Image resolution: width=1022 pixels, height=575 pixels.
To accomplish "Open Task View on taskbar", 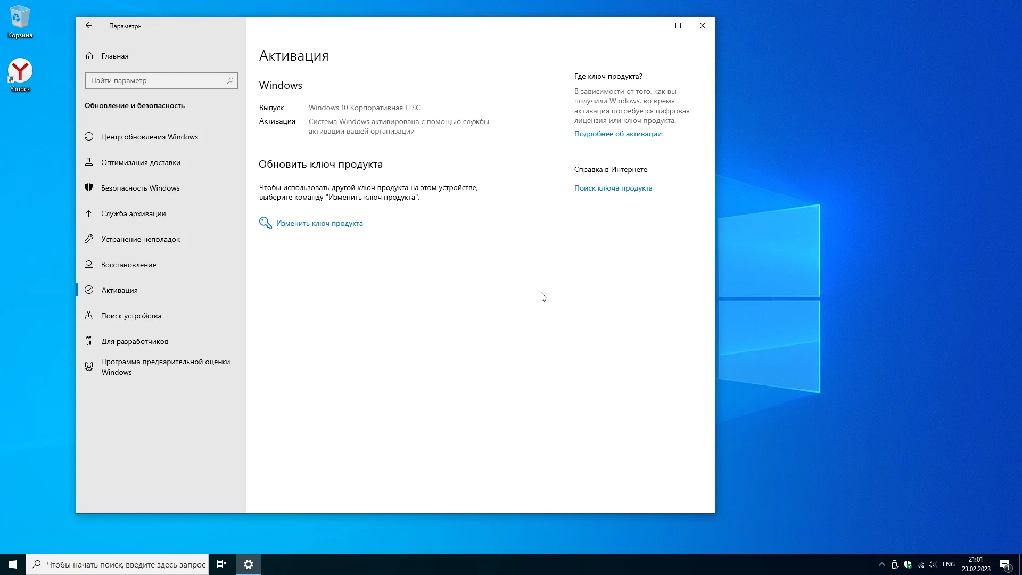I will pyautogui.click(x=221, y=564).
